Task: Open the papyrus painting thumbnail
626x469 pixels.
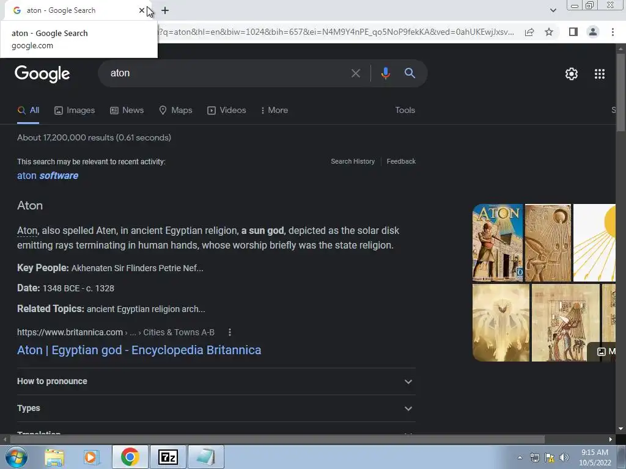Action: (565, 322)
